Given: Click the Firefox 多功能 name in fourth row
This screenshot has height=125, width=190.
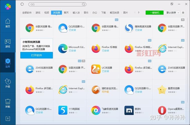Looking at the screenshot, I should pos(44,88).
